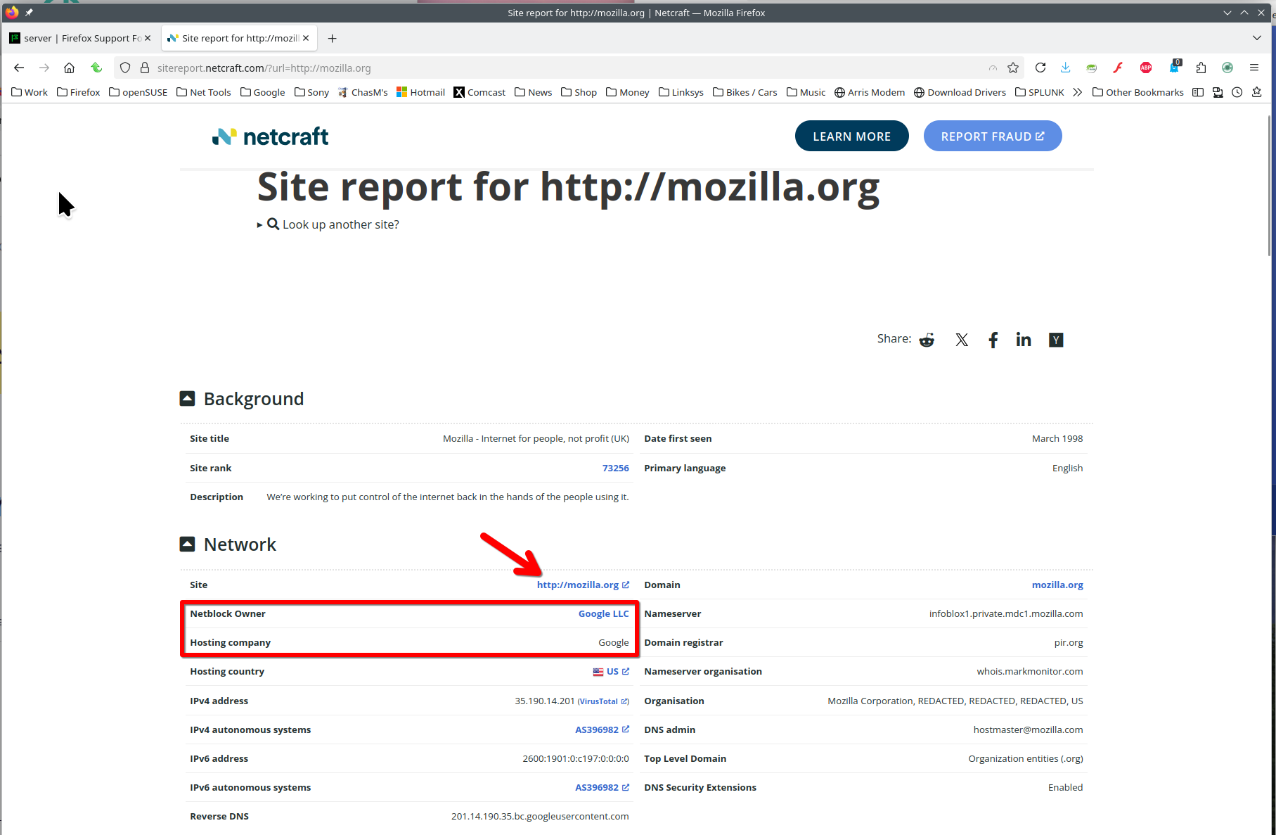Open the Money bookmarks folder
The image size is (1276, 835).
coord(627,92)
